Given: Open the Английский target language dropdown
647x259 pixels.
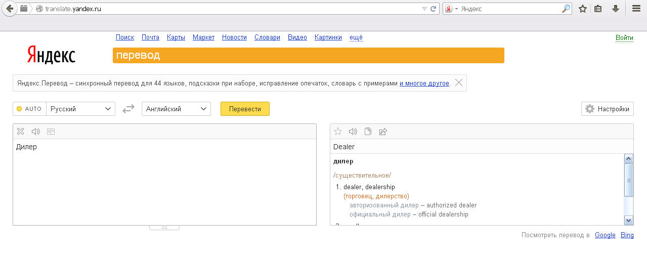Looking at the screenshot, I should click(x=176, y=109).
